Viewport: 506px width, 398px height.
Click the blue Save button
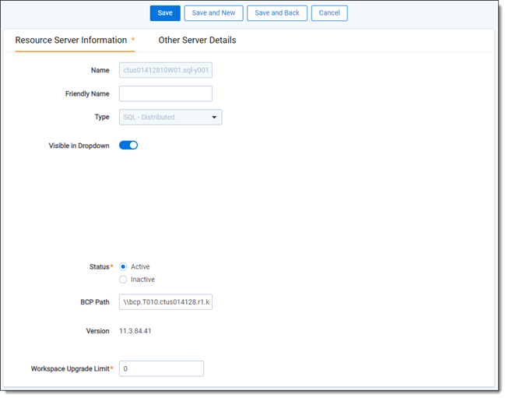pyautogui.click(x=165, y=13)
